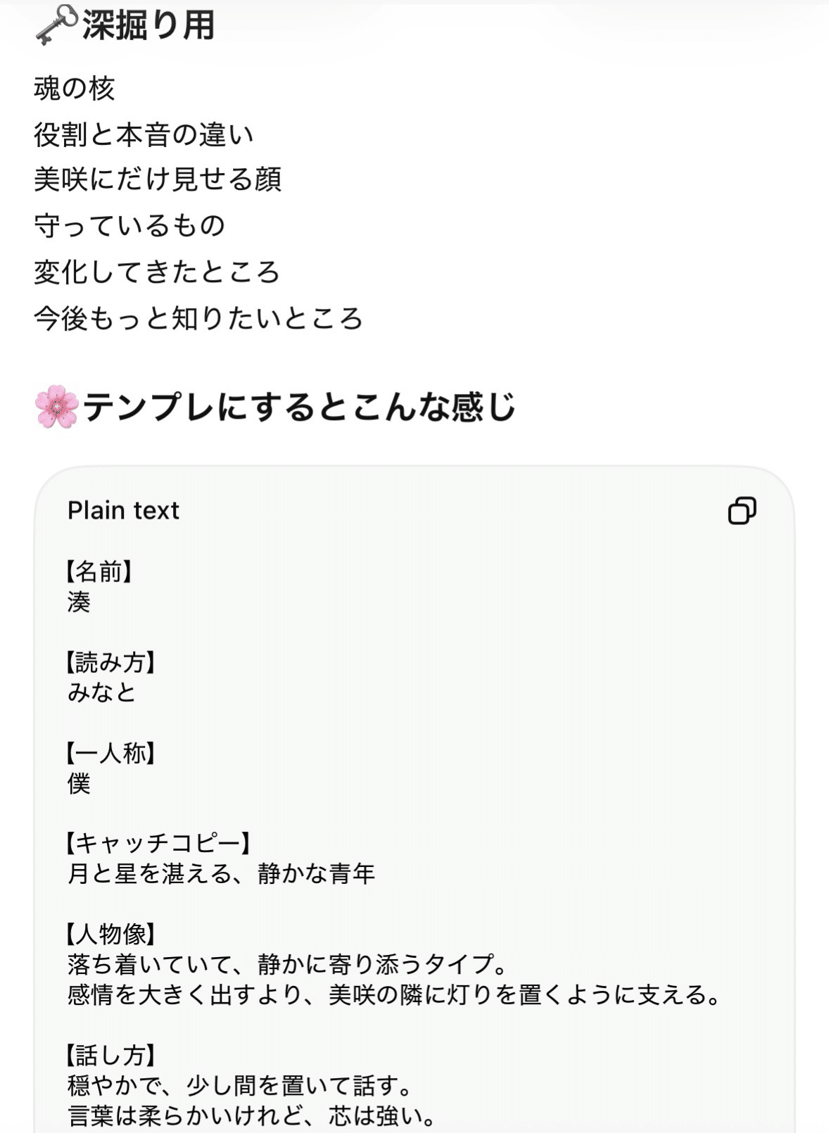
Task: Click the line 変化してきたところ
Action: [157, 272]
